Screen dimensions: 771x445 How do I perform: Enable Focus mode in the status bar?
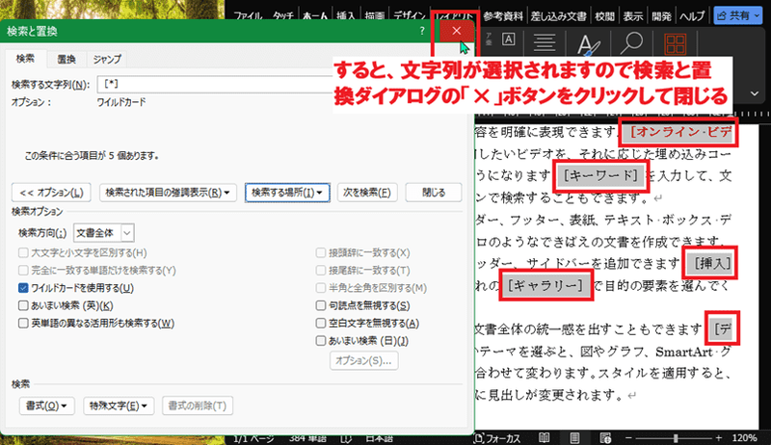tap(497, 438)
